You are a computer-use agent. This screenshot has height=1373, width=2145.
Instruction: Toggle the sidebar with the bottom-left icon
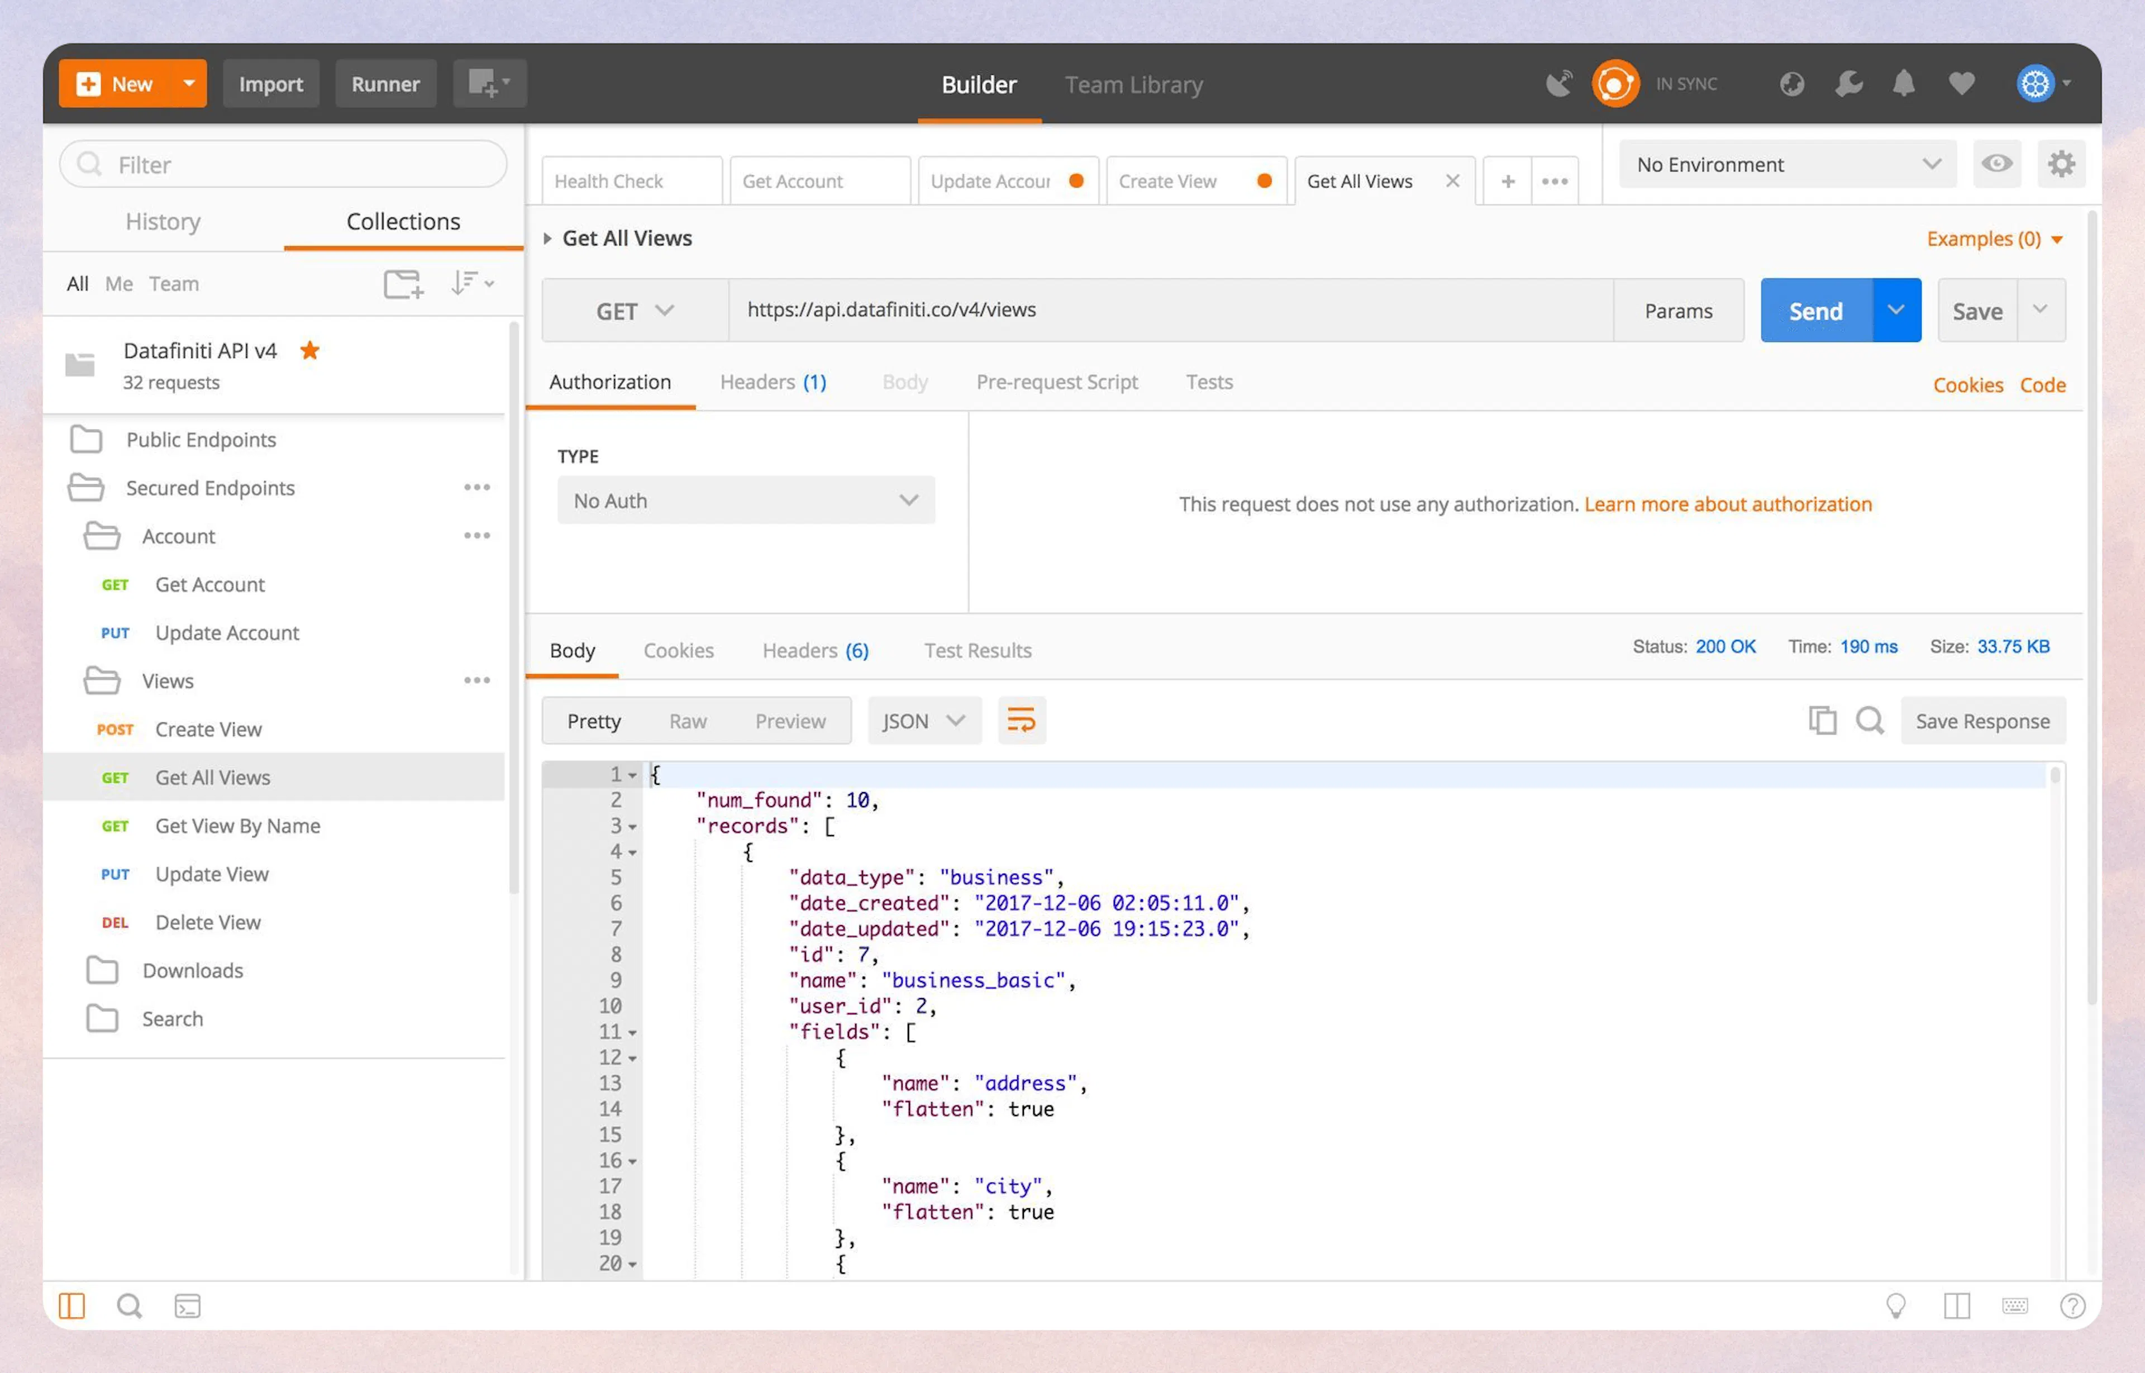(71, 1306)
